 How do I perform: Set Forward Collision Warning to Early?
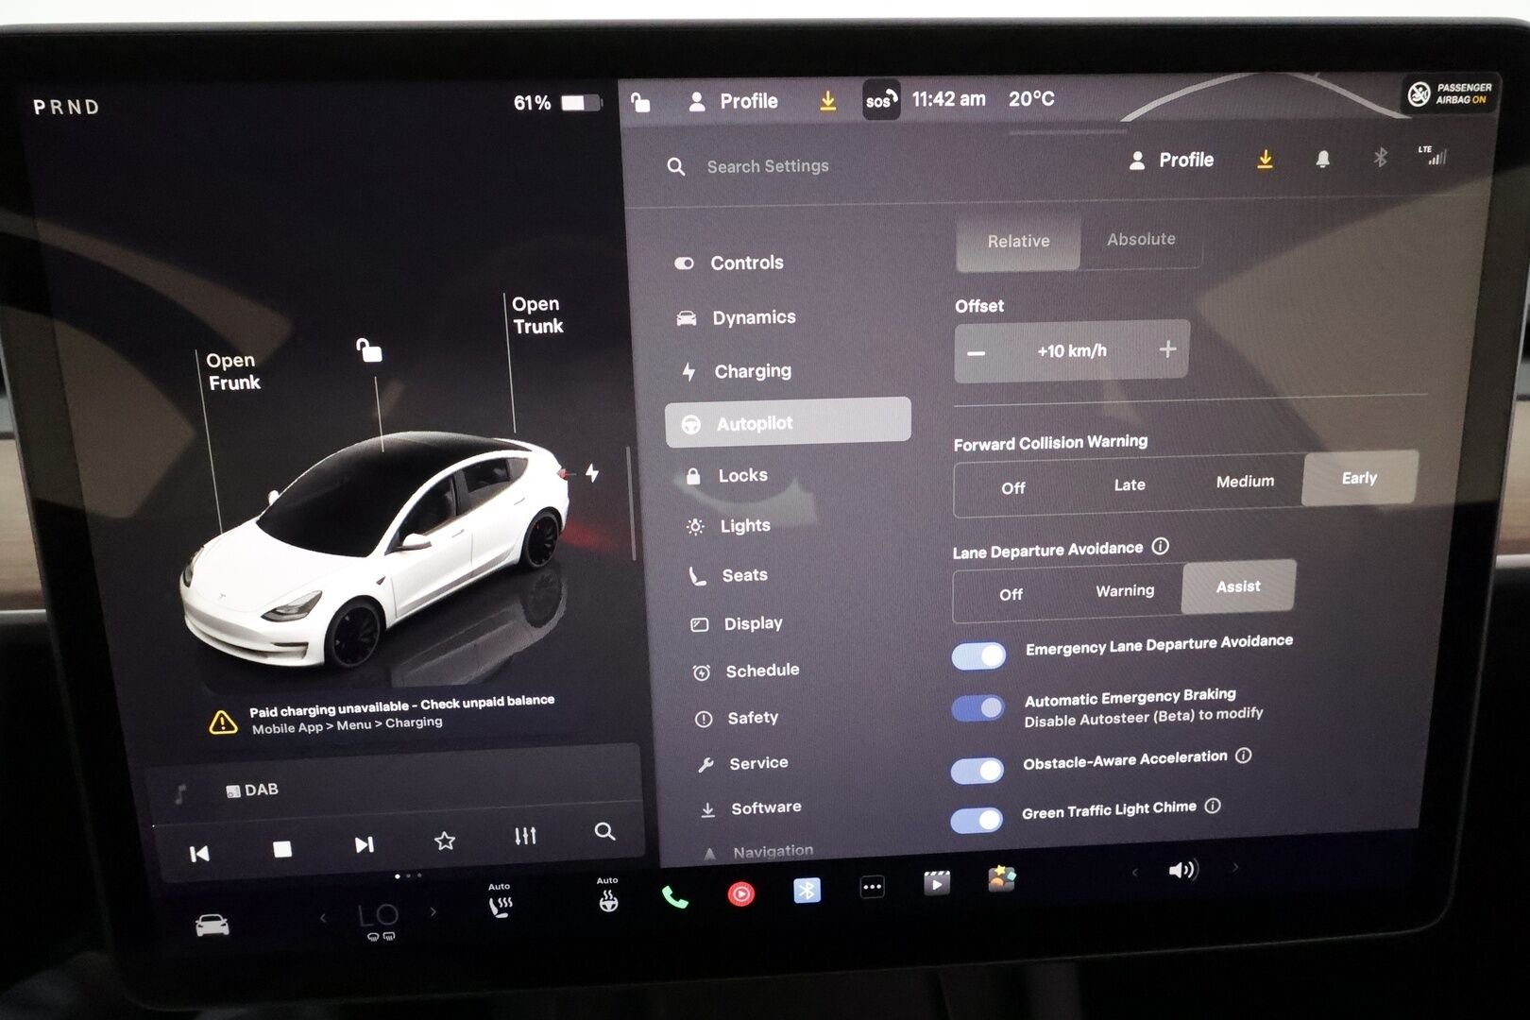(x=1359, y=478)
